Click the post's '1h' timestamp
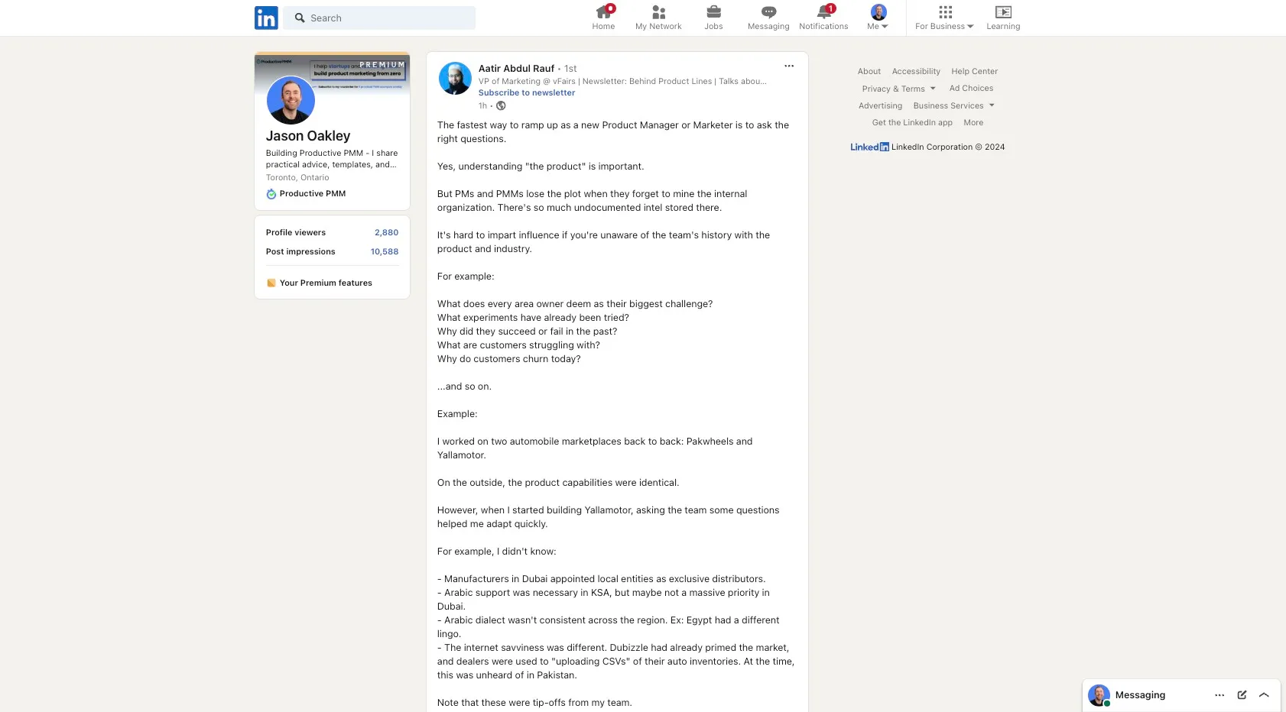The image size is (1286, 712). pyautogui.click(x=482, y=105)
